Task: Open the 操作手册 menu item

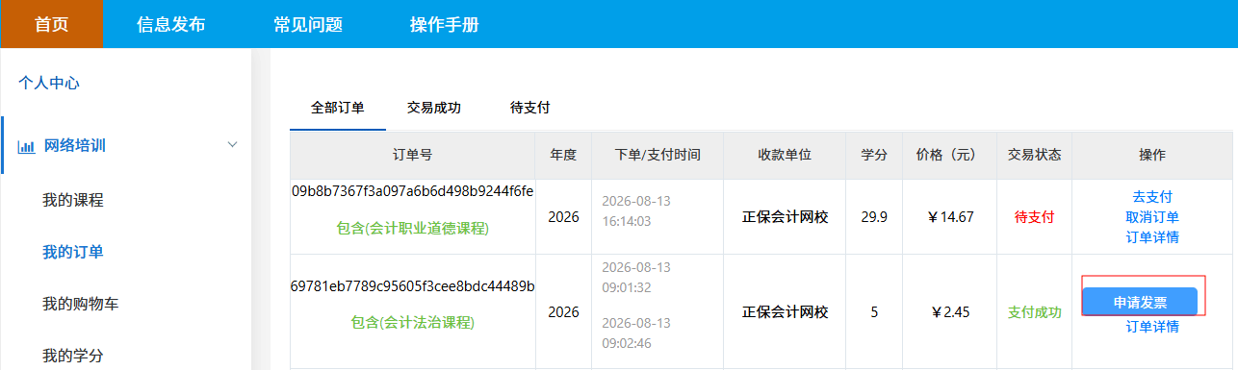Action: click(445, 24)
